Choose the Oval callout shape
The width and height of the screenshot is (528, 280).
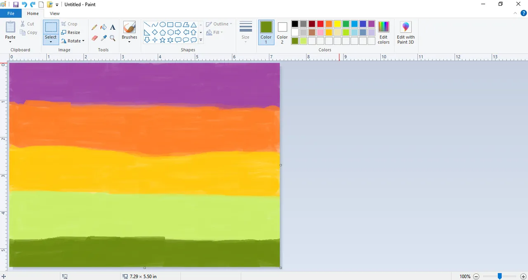186,40
